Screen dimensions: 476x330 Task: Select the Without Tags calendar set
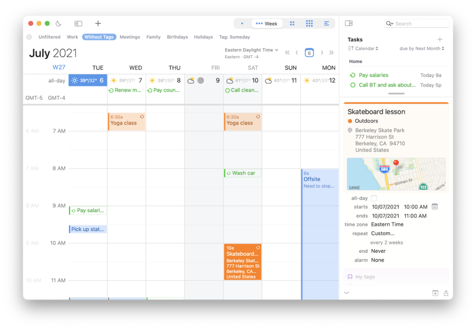(x=99, y=37)
